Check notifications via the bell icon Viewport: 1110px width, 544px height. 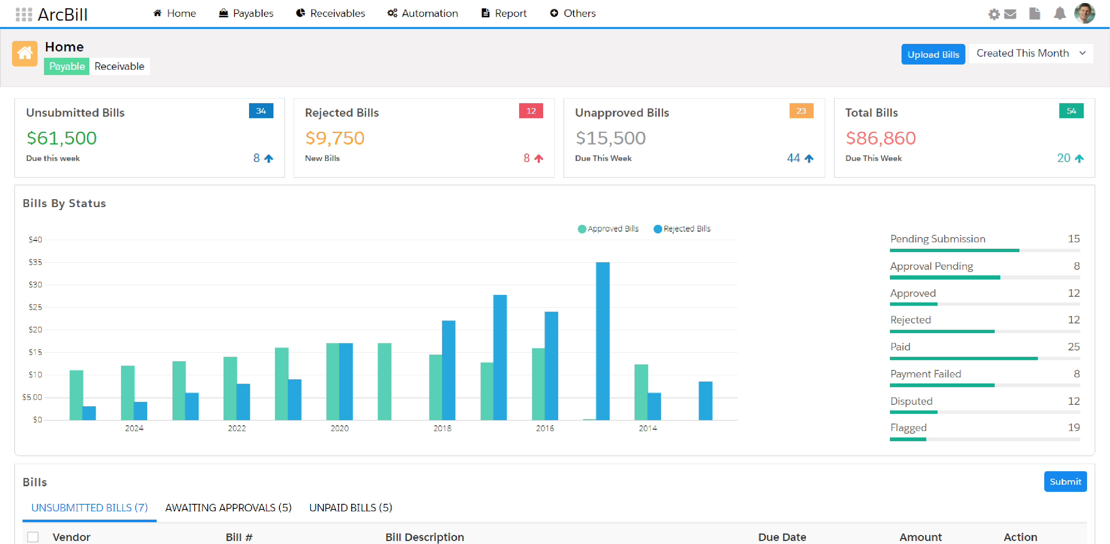point(1060,14)
